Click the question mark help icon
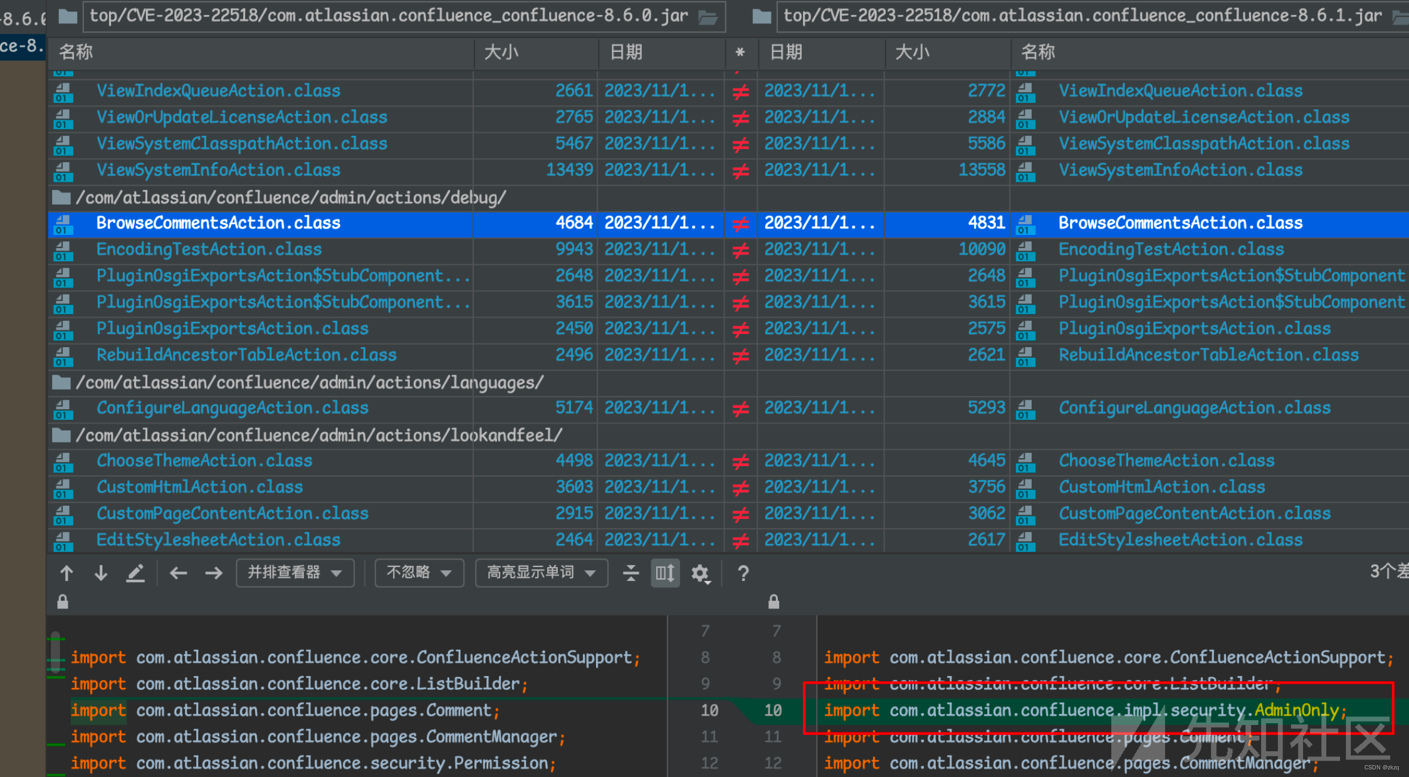This screenshot has height=777, width=1409. [743, 573]
